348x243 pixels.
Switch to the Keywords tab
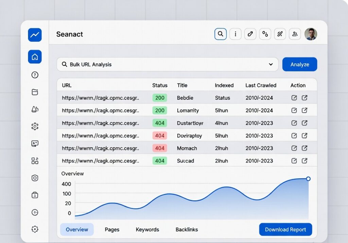pyautogui.click(x=147, y=229)
